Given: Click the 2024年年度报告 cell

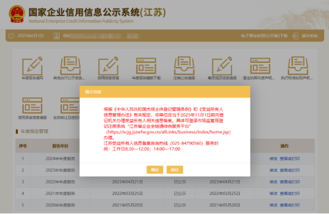Looking at the screenshot, I should (60, 159).
